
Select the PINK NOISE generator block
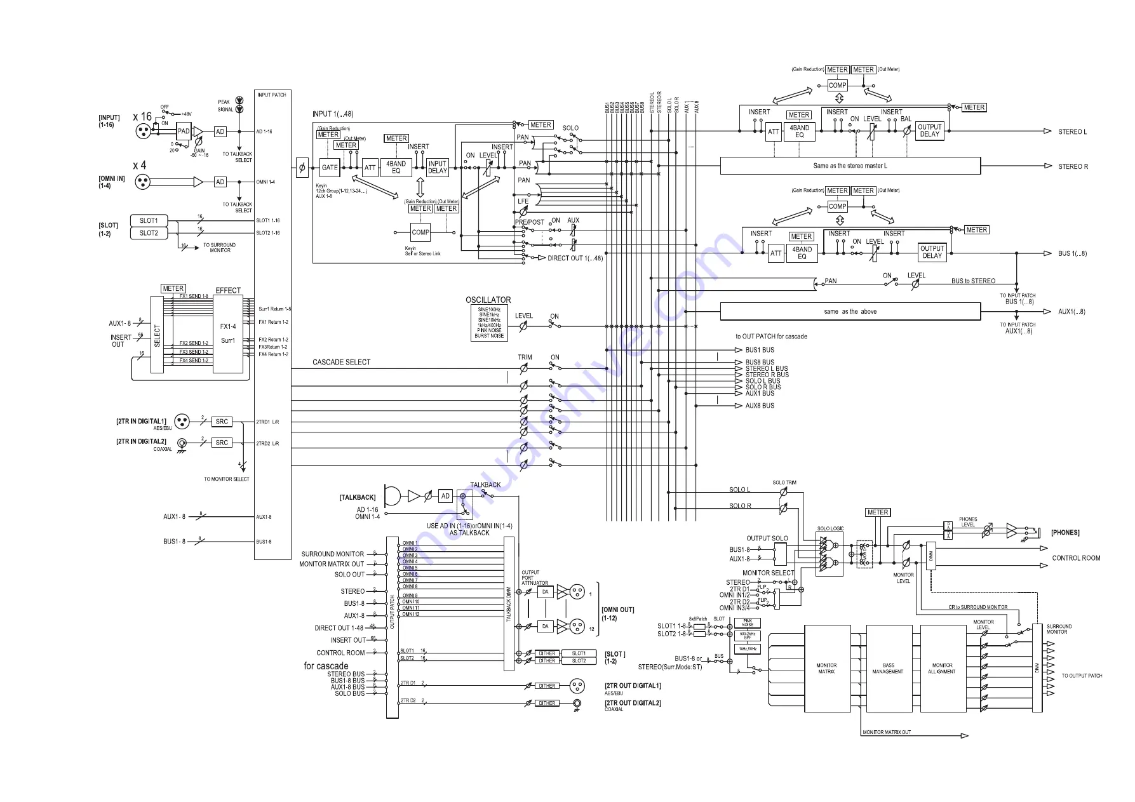pyautogui.click(x=748, y=623)
